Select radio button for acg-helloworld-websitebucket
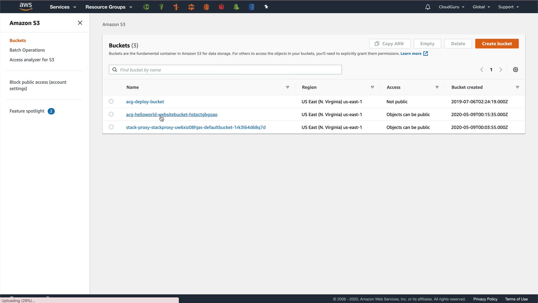 tap(111, 114)
